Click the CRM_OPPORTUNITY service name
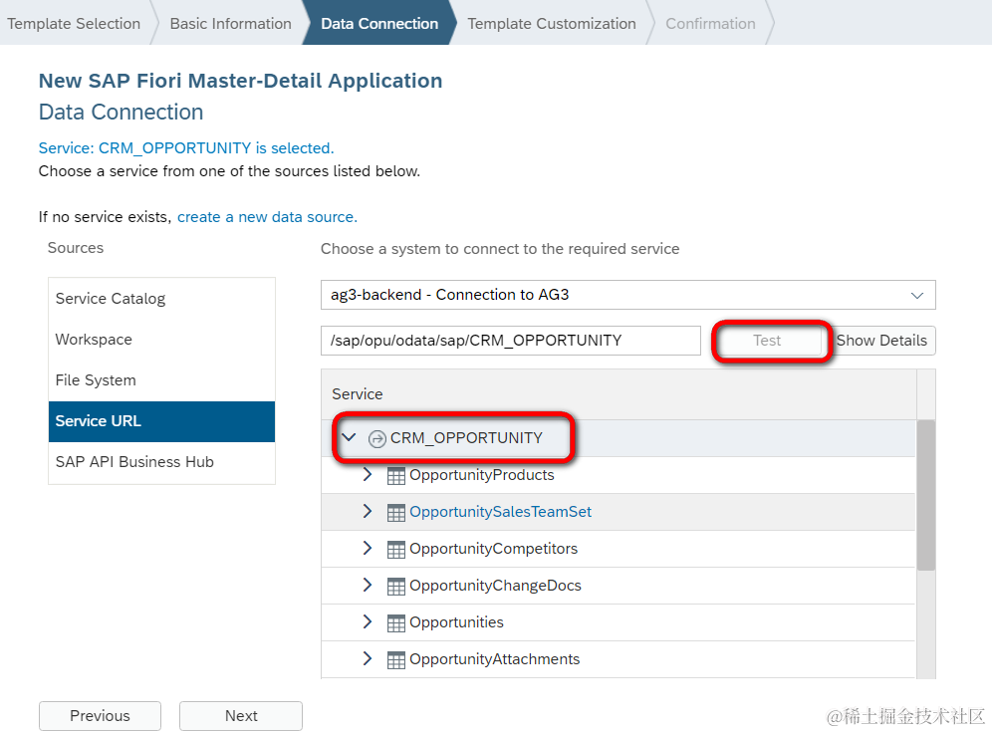Screen dimensions: 992x733 pyautogui.click(x=466, y=438)
